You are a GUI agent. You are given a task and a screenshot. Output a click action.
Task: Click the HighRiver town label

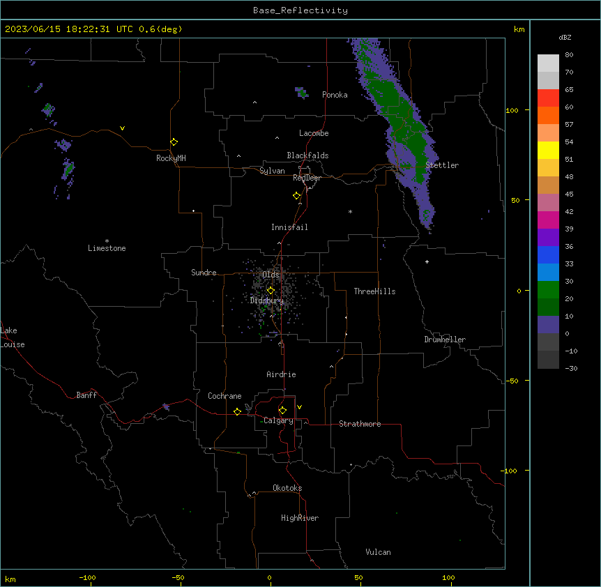pos(300,518)
